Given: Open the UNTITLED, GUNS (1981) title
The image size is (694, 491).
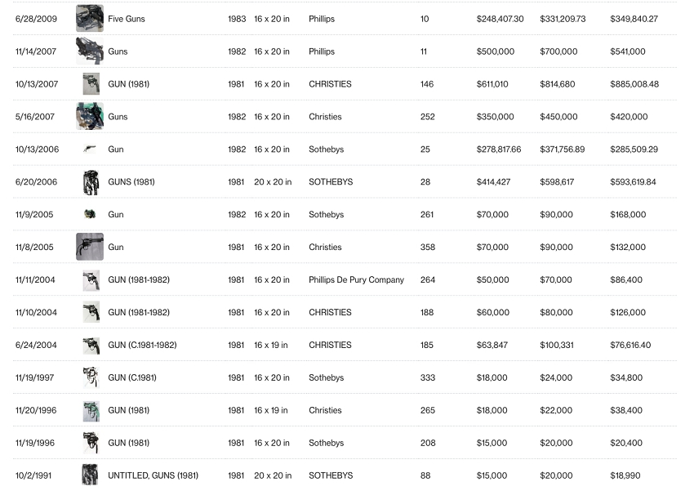Looking at the screenshot, I should click(153, 475).
